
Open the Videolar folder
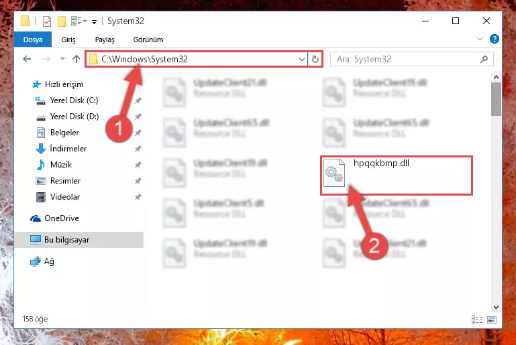click(x=65, y=197)
